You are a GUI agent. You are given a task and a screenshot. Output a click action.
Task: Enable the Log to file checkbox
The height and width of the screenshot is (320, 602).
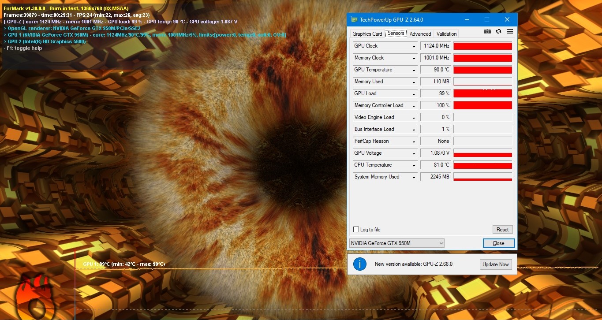click(356, 230)
